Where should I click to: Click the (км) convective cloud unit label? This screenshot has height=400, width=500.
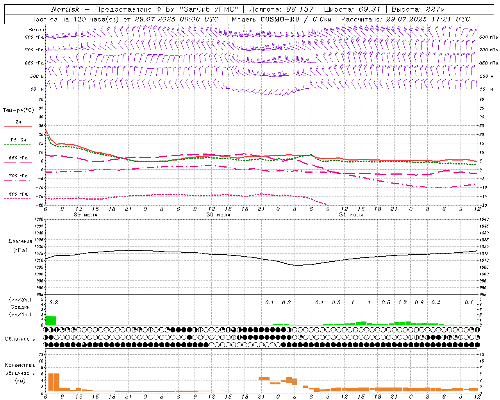coord(20,380)
